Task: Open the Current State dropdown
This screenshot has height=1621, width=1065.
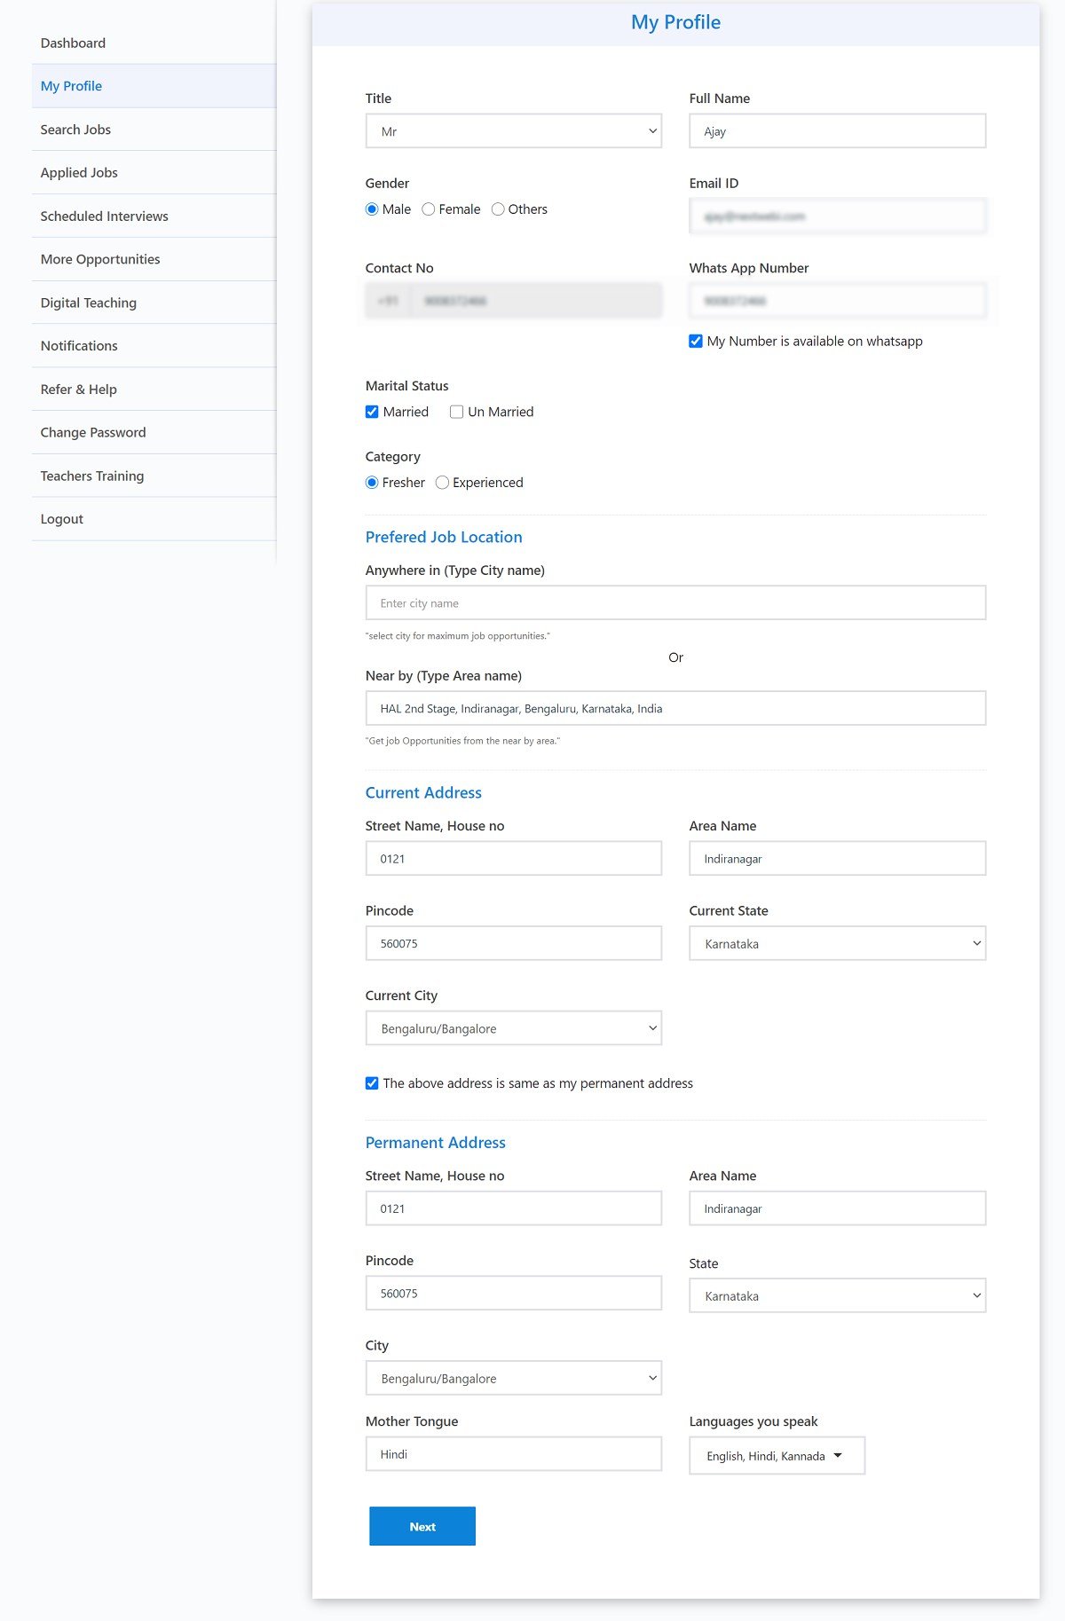Action: click(838, 943)
